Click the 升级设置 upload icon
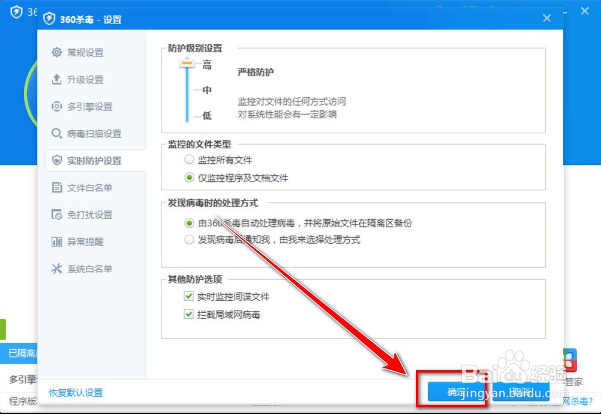601x414 pixels. (56, 79)
